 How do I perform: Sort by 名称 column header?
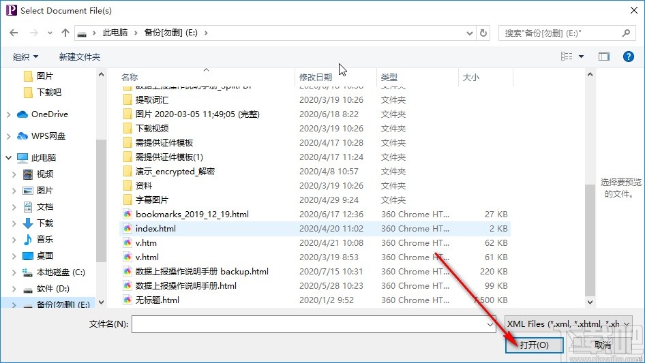click(x=130, y=77)
